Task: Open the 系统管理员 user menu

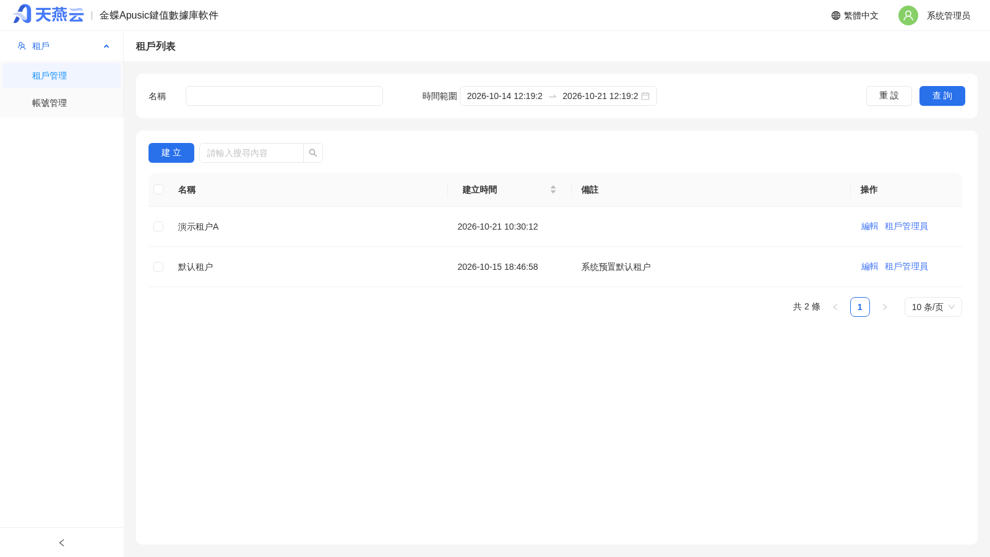Action: click(x=949, y=15)
